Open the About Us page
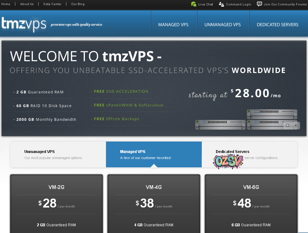 (x=27, y=4)
